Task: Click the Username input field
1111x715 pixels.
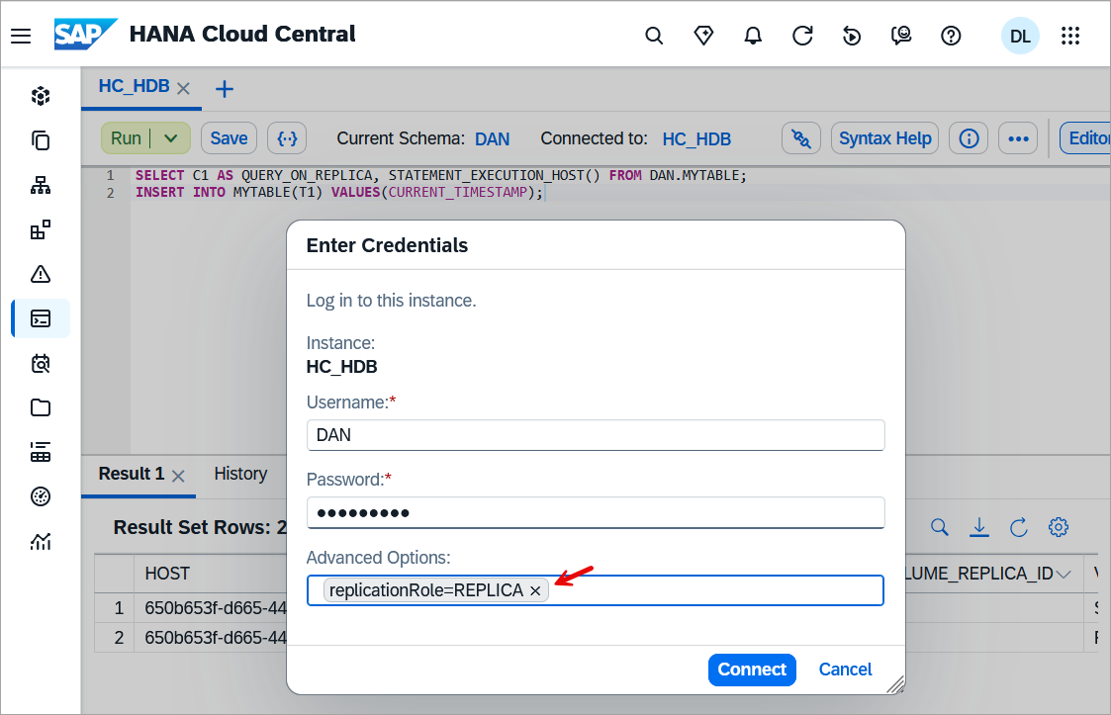Action: [596, 435]
